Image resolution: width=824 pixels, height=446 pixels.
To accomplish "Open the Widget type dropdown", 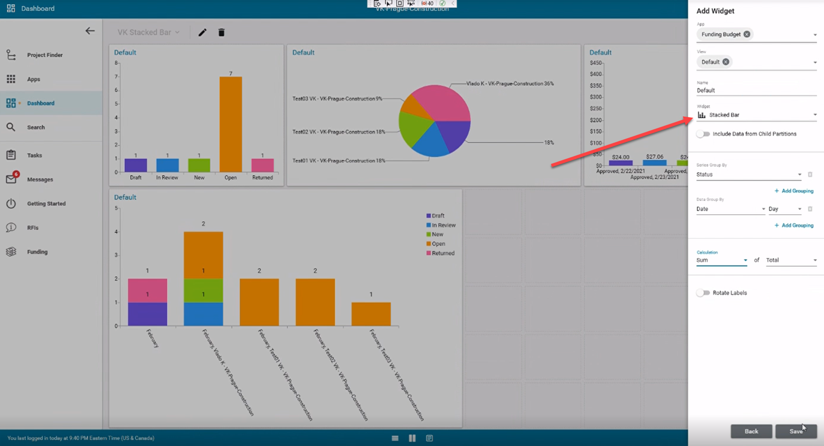I will (x=756, y=115).
